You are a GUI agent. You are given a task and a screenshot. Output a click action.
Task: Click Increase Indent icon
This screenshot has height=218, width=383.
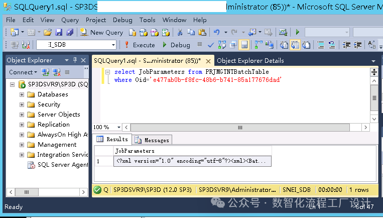click(x=357, y=45)
